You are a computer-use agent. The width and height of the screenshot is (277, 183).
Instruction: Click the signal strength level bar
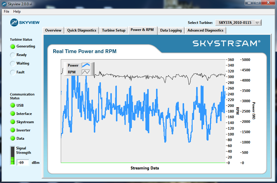point(12,156)
